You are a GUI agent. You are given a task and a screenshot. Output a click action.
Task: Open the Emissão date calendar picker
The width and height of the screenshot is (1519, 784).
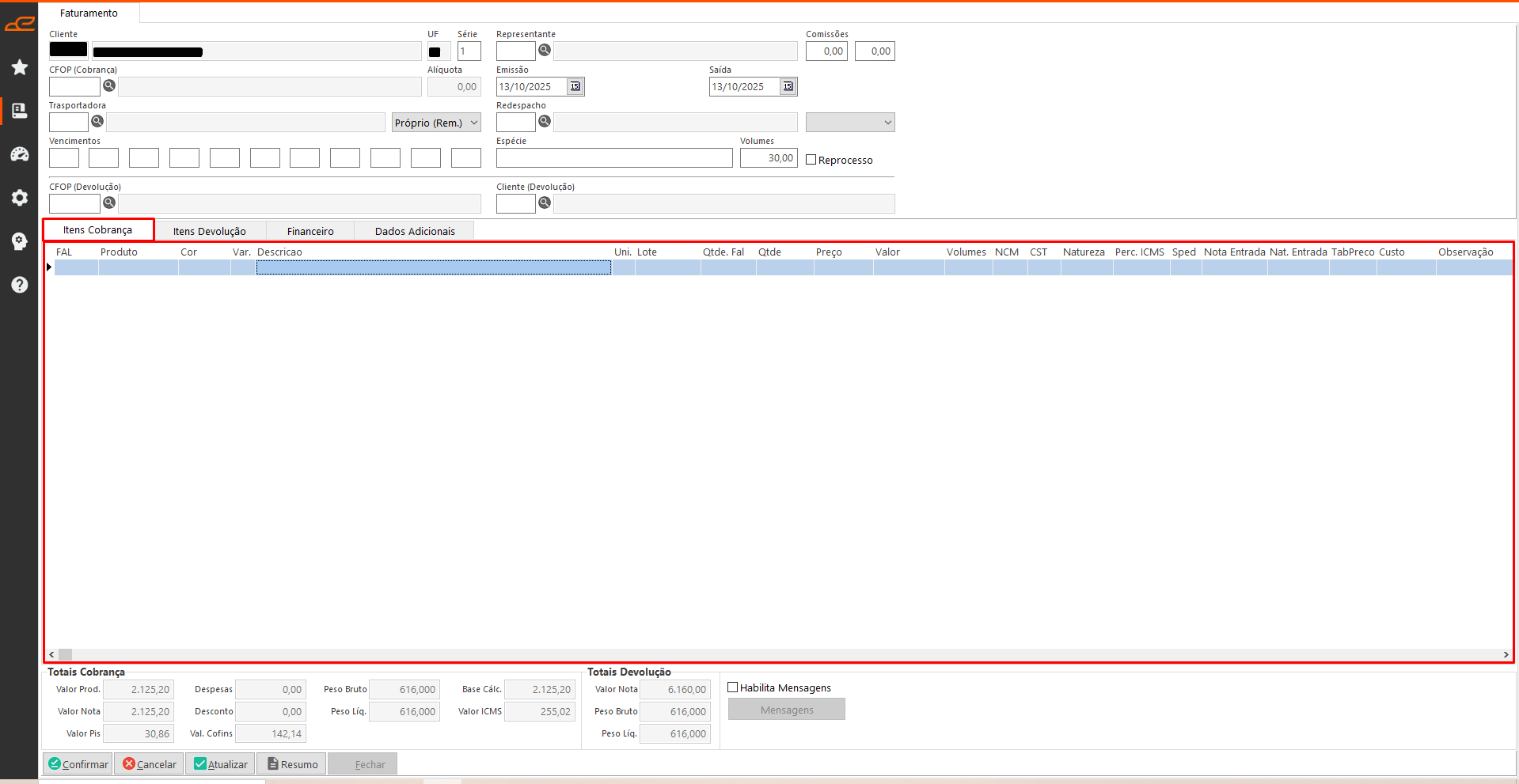coord(575,86)
